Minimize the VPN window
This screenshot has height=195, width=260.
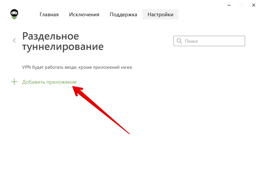[x=229, y=5]
